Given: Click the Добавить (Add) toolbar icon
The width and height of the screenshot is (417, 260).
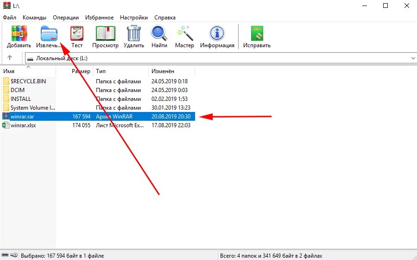Looking at the screenshot, I should click(x=19, y=33).
